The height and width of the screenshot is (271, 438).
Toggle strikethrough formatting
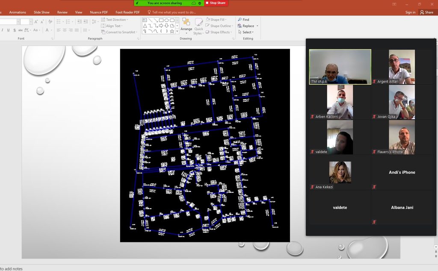21,30
